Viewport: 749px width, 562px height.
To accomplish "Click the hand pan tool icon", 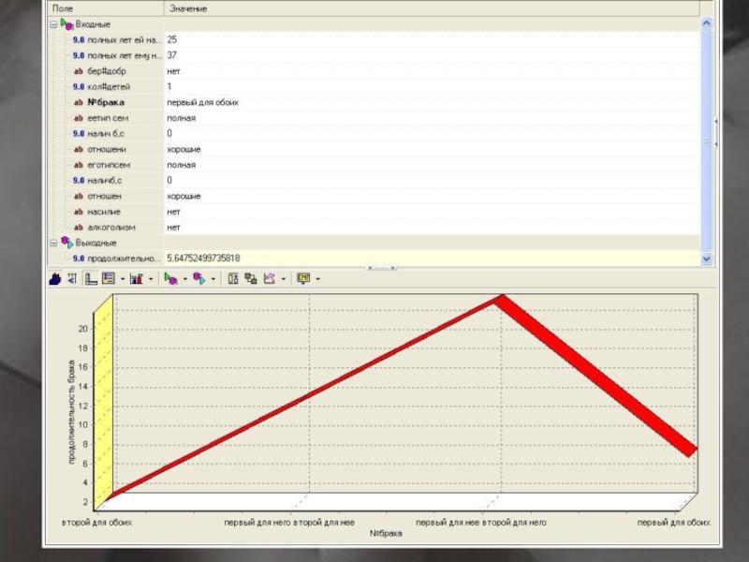I will 55,278.
